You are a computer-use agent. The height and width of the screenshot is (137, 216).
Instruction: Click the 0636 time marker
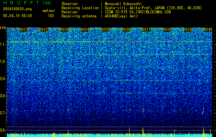pyautogui.click(x=126, y=29)
